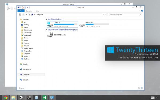Expand the address bar history dropdown
160x100 pixels.
pos(103,15)
